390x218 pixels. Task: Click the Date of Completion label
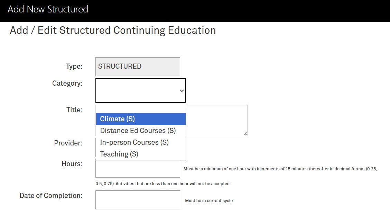point(51,196)
